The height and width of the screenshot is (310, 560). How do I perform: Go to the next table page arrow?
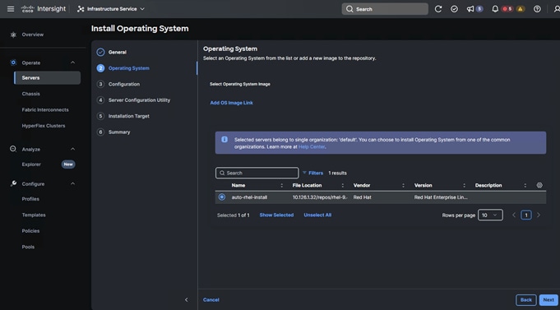point(539,215)
